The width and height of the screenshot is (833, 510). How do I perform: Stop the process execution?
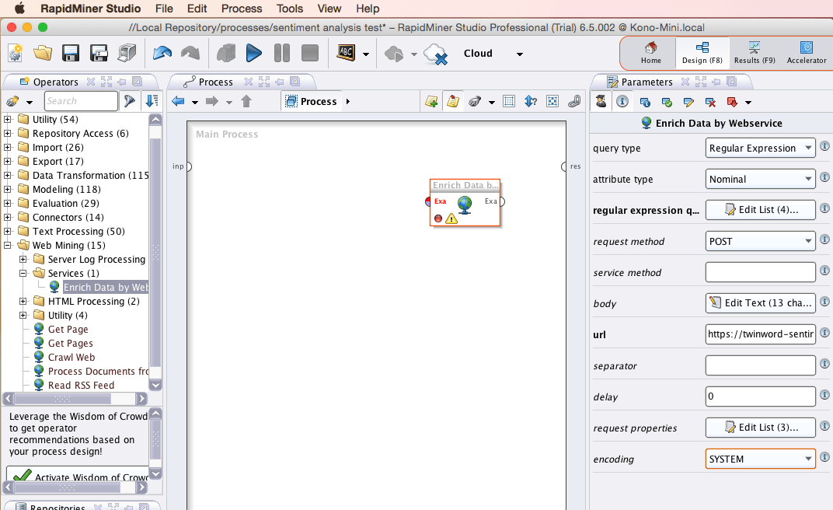[310, 53]
